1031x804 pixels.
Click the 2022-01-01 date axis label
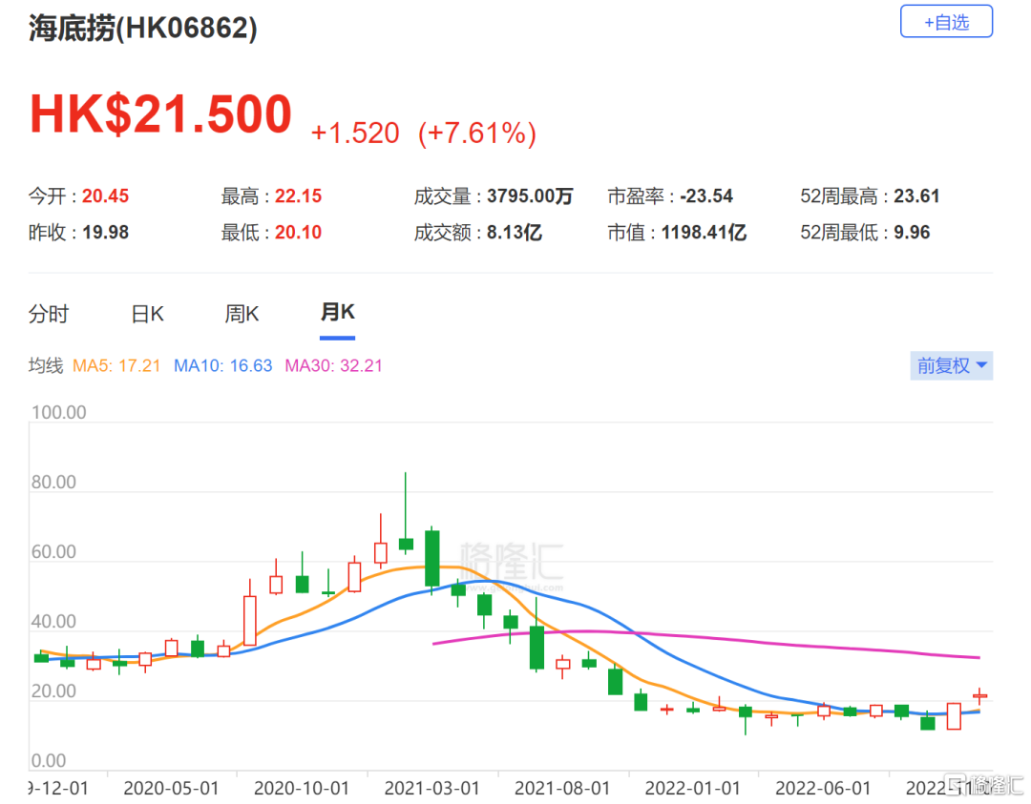click(x=692, y=788)
